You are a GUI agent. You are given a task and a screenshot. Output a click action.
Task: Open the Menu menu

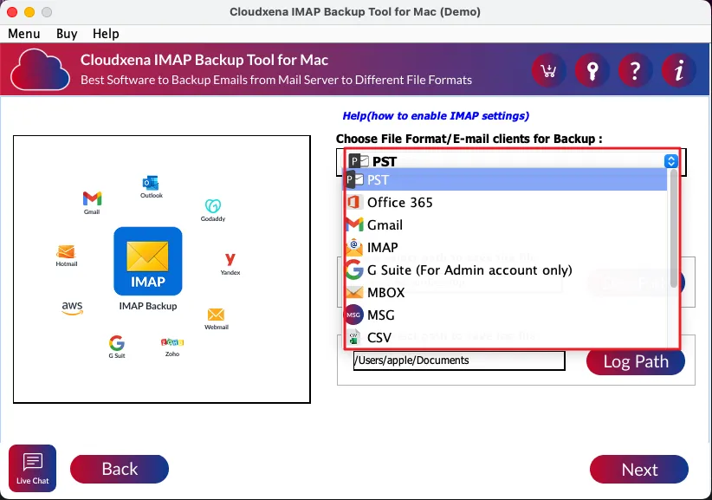[x=24, y=33]
